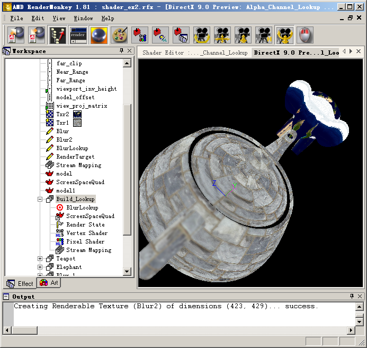Click the top-level Stream Mapping icon

[x=49, y=165]
